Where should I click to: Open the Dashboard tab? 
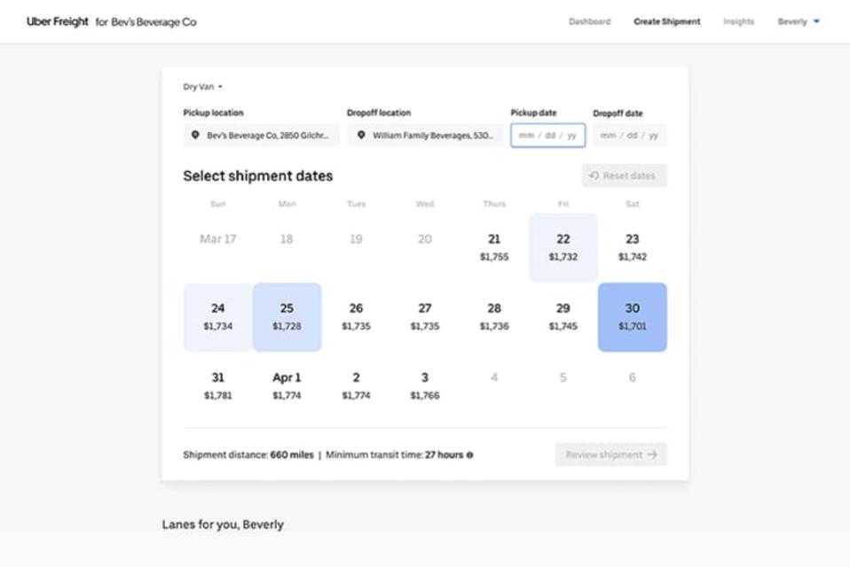click(589, 21)
